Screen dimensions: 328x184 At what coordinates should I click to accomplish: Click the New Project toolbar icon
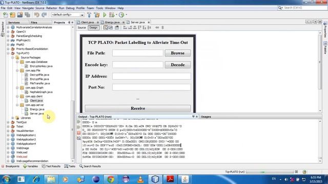pyautogui.click(x=12, y=15)
